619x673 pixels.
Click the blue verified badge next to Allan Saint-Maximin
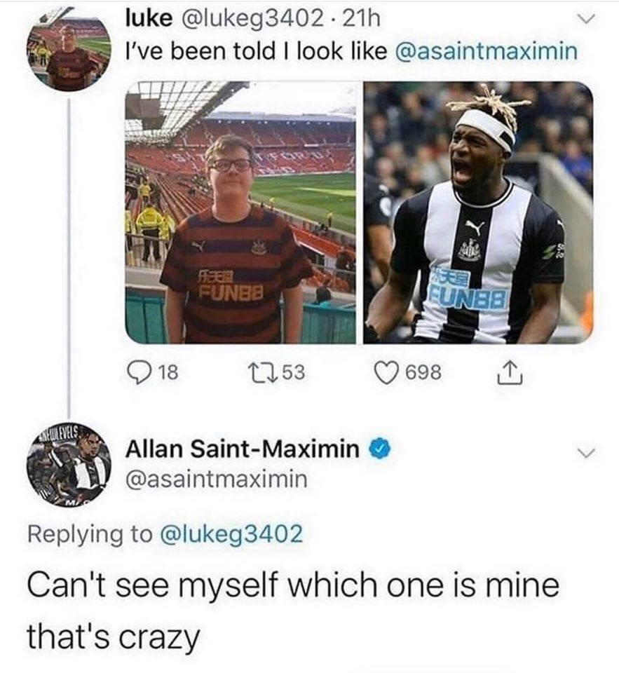pos(379,448)
